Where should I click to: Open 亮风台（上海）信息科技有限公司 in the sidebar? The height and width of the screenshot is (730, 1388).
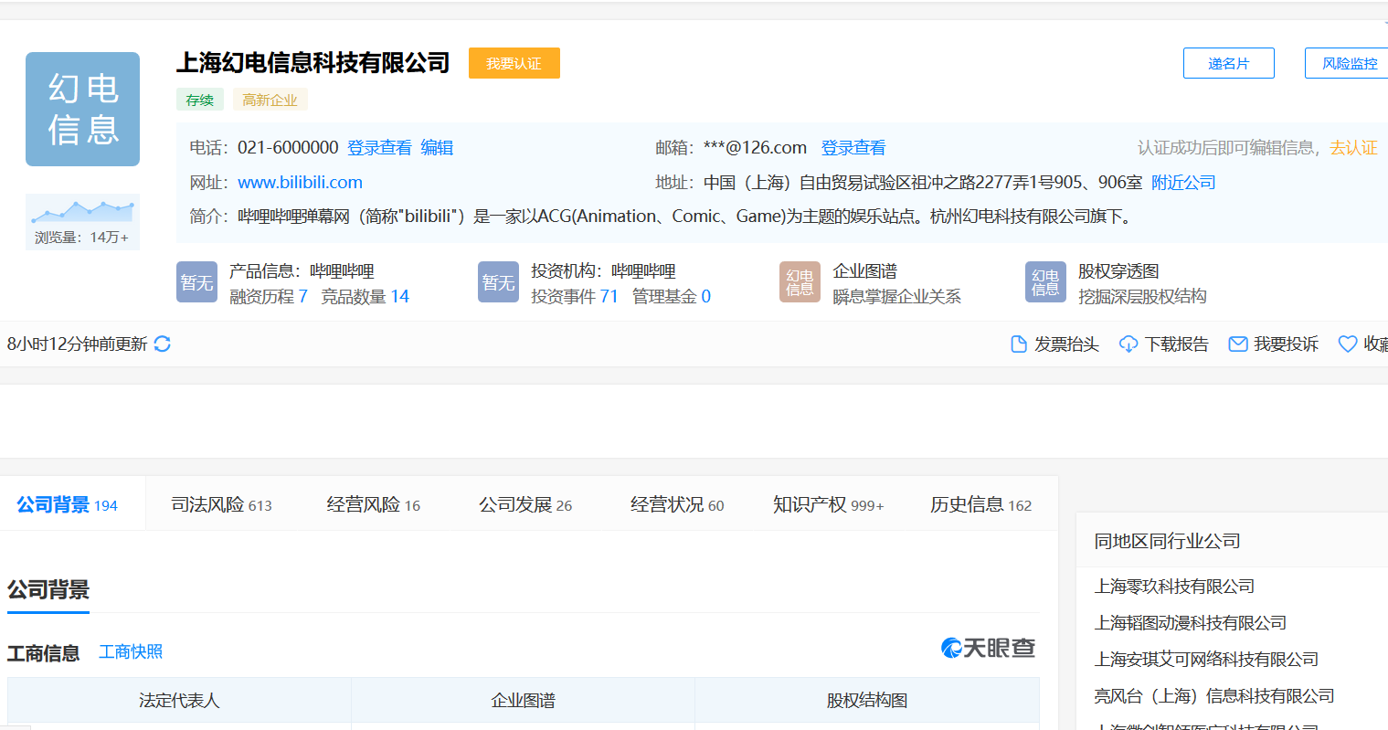coord(1214,696)
